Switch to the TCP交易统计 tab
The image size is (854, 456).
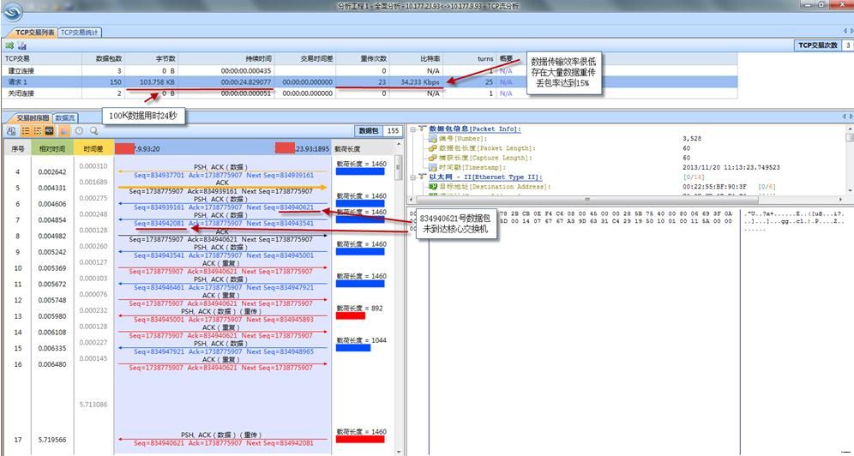(80, 33)
